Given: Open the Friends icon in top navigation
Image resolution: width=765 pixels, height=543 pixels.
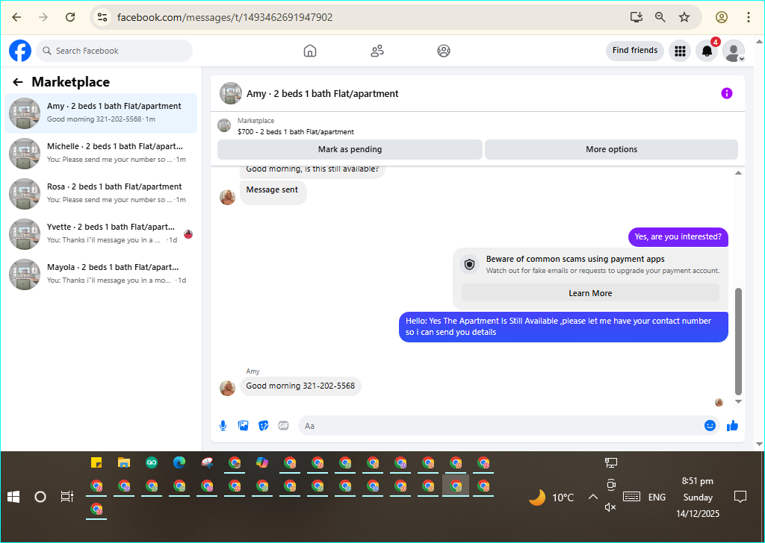Looking at the screenshot, I should pos(377,51).
